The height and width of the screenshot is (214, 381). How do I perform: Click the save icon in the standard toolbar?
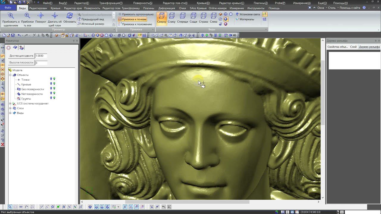point(13,35)
